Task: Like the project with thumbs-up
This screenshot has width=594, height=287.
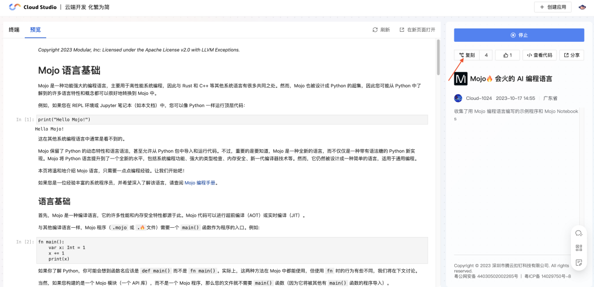Action: [507, 55]
